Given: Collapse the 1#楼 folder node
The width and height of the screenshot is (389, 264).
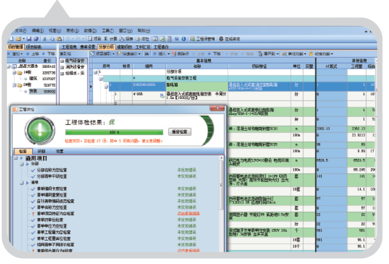Looking at the screenshot, I should click(x=14, y=72).
